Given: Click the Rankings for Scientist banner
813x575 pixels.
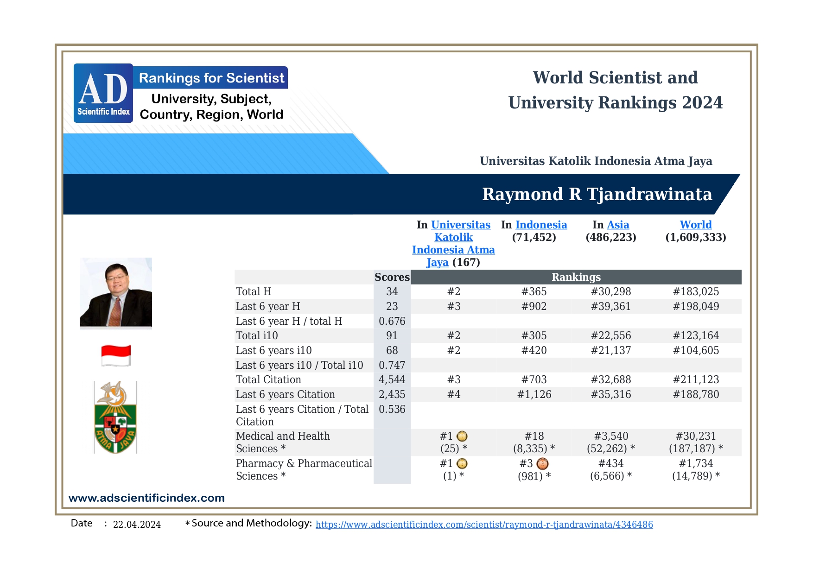Looking at the screenshot, I should [211, 78].
